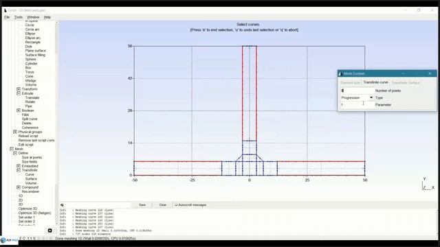This screenshot has width=440, height=247.
Task: Open the Tools menu
Action: point(19,17)
